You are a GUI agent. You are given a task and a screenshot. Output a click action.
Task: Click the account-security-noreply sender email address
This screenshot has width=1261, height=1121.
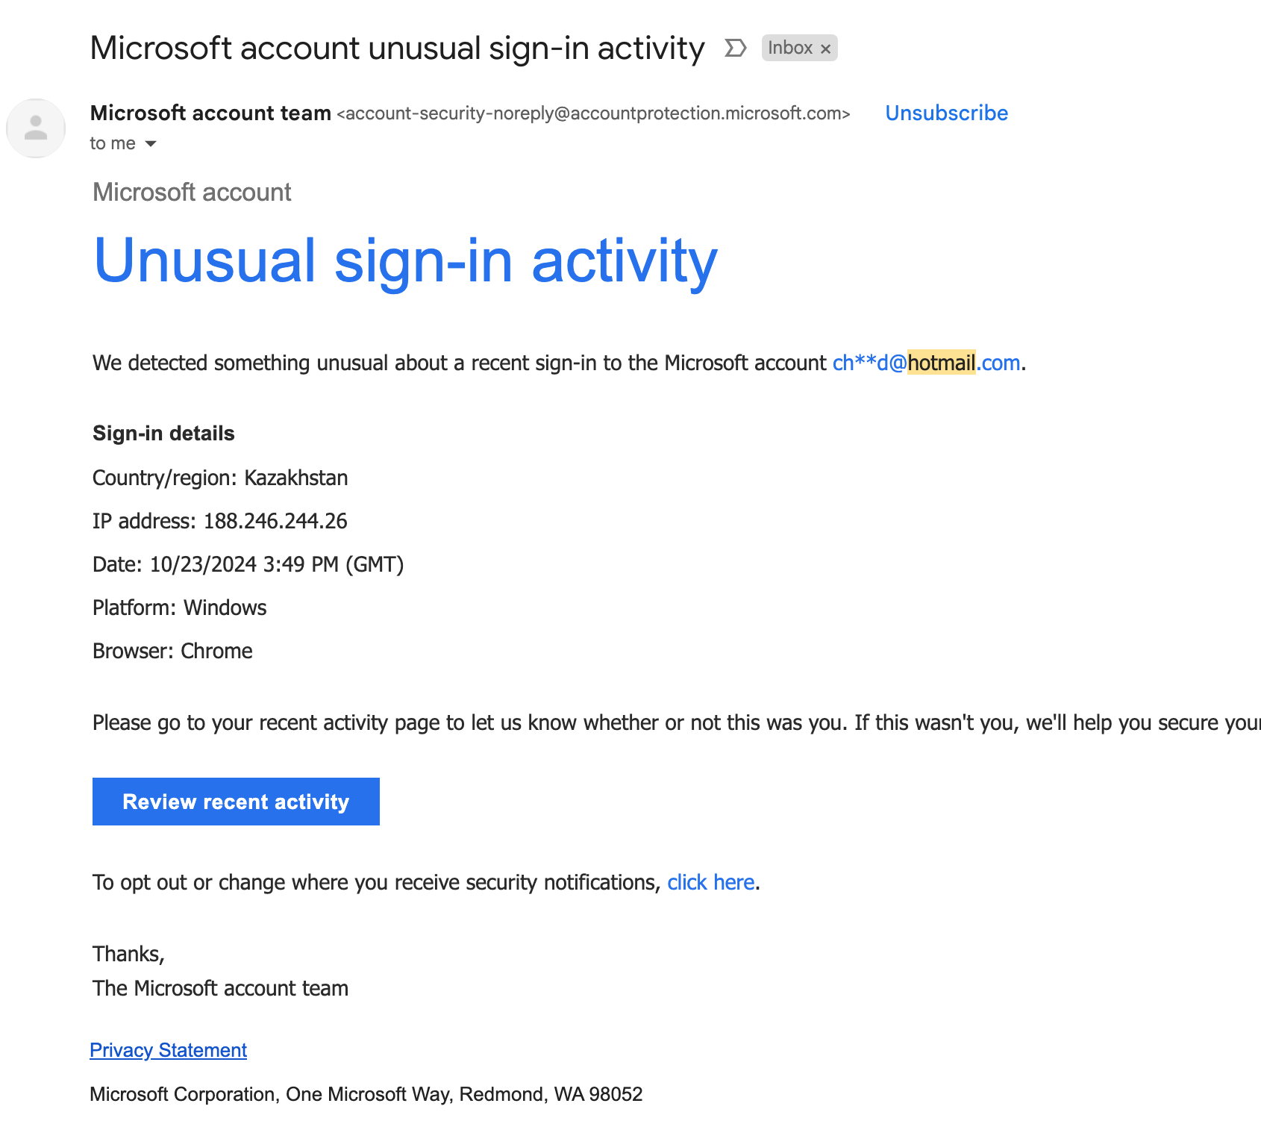coord(593,113)
